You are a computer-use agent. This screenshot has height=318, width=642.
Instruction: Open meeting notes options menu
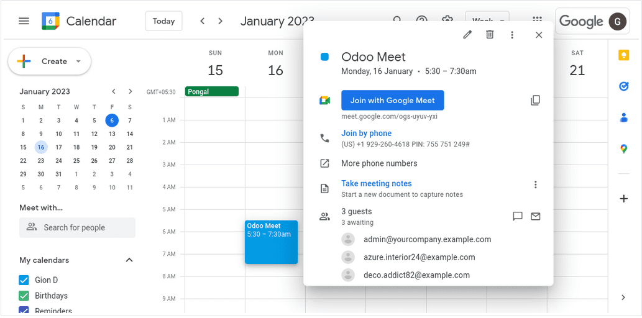coord(535,184)
